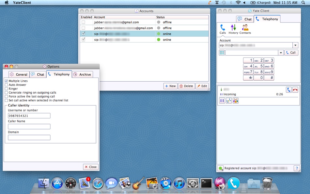
Task: Toggle the dialpad keypad grid icon
Action: 222,53
